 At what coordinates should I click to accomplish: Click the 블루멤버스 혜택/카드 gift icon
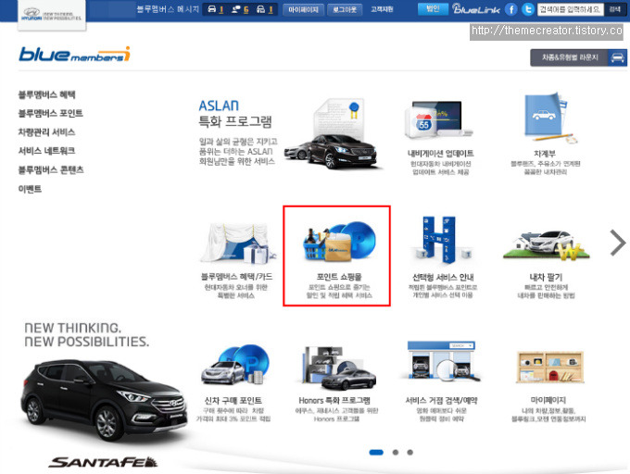pos(238,243)
